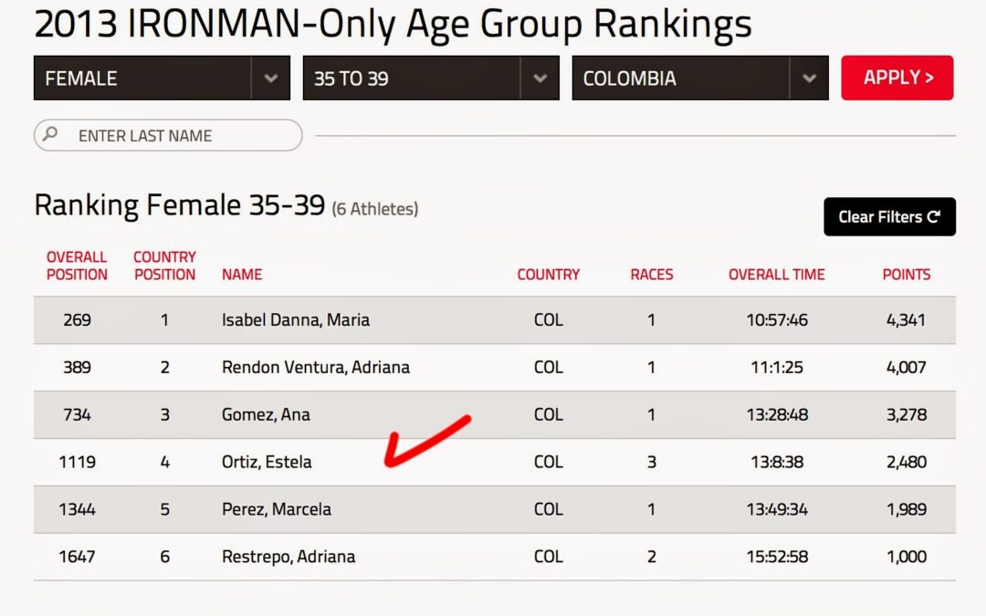Open athlete Isabel Danna, Maria
Viewport: 986px width, 616px height.
click(296, 320)
